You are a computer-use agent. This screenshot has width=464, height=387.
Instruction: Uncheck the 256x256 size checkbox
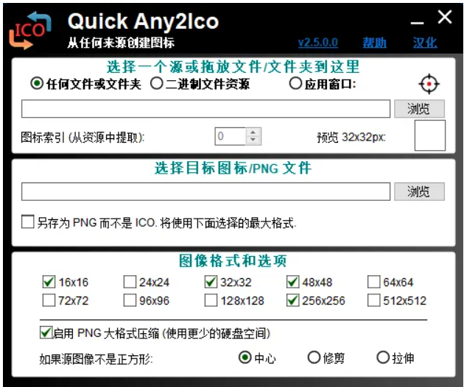coord(292,300)
